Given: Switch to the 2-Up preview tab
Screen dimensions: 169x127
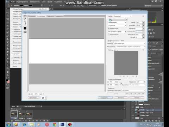Looking at the screenshot, I should (x=50, y=16).
